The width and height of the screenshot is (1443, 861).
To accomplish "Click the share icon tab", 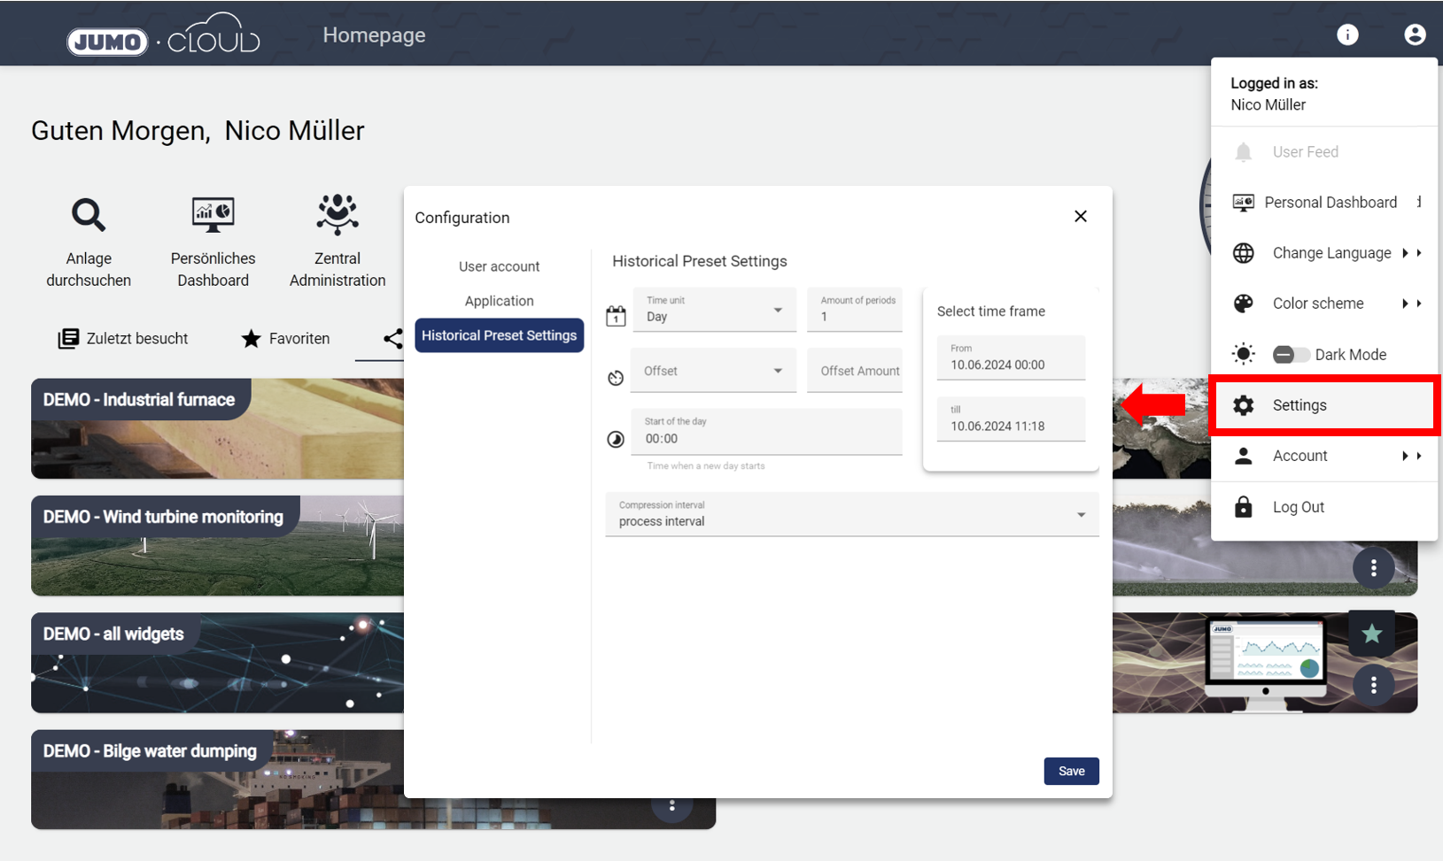I will click(x=392, y=338).
